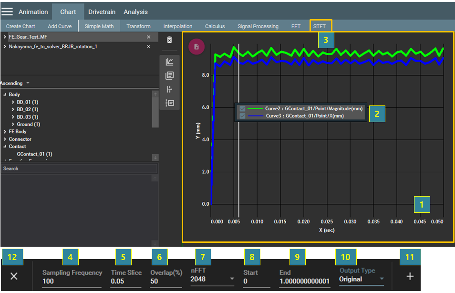Click the Start value field

click(257, 281)
